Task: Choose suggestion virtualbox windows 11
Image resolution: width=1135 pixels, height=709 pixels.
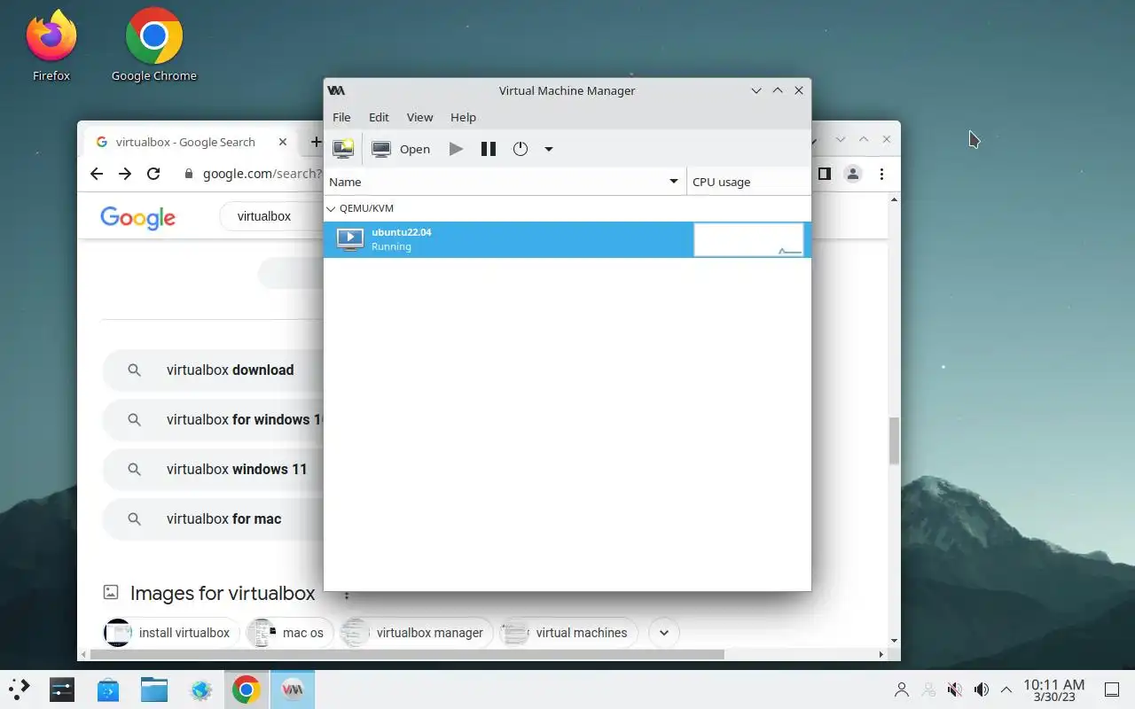Action: point(213,470)
